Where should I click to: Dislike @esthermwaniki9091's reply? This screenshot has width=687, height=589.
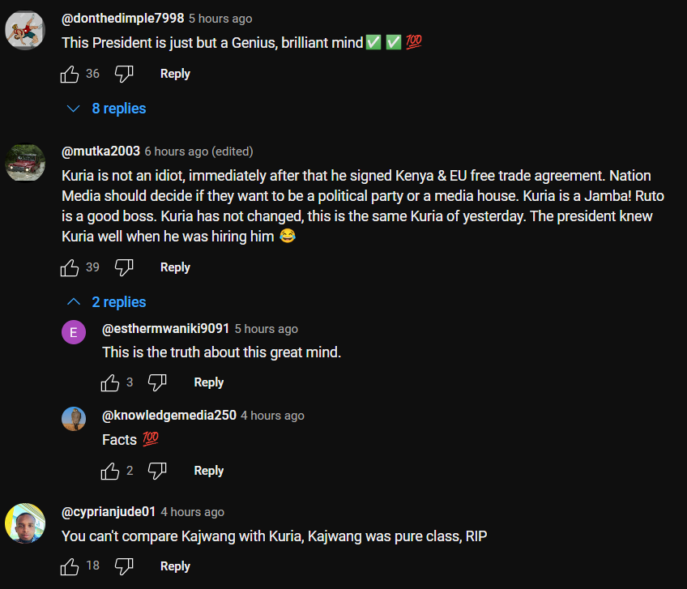point(158,382)
